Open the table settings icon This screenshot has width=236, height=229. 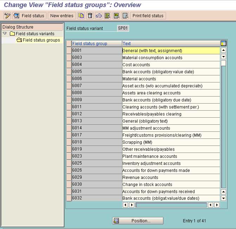click(x=223, y=43)
